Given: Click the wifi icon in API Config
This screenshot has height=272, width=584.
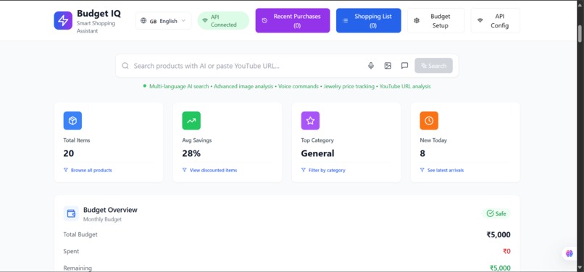Looking at the screenshot, I should pyautogui.click(x=480, y=21).
